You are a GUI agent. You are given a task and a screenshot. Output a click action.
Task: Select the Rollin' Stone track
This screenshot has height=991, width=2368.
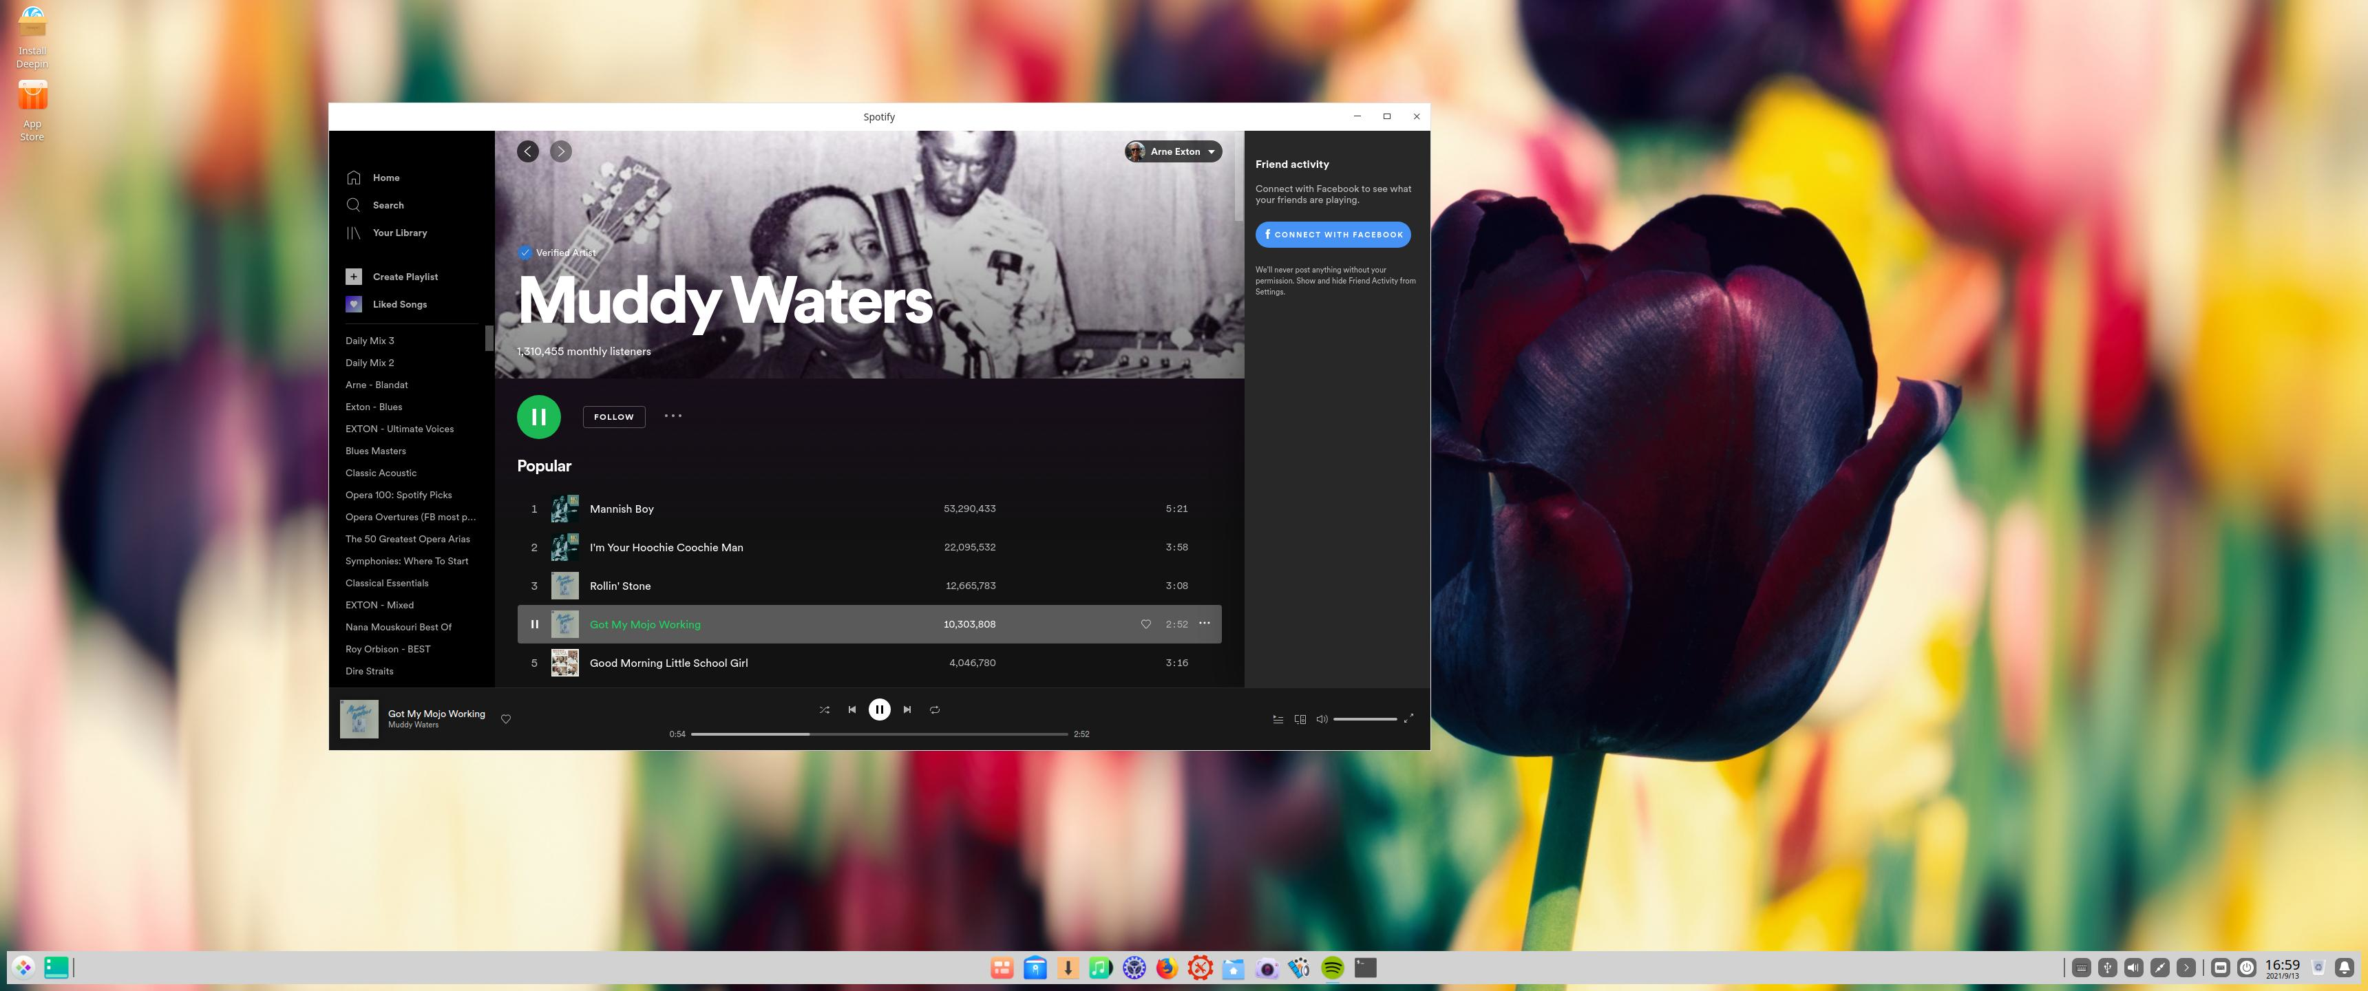(x=869, y=586)
